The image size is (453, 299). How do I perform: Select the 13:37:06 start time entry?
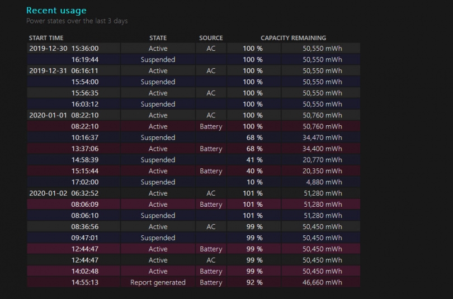84,149
